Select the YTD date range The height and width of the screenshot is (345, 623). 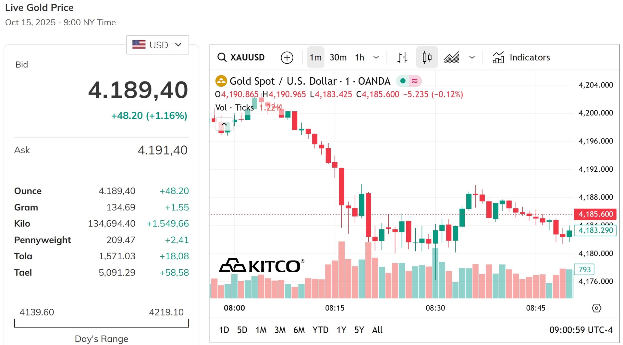320,330
